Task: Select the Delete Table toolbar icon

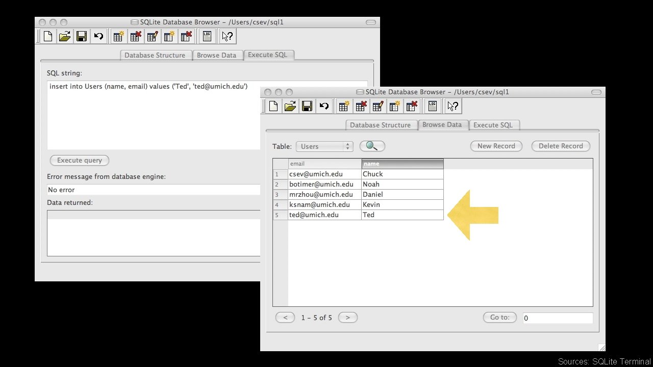Action: coord(361,106)
